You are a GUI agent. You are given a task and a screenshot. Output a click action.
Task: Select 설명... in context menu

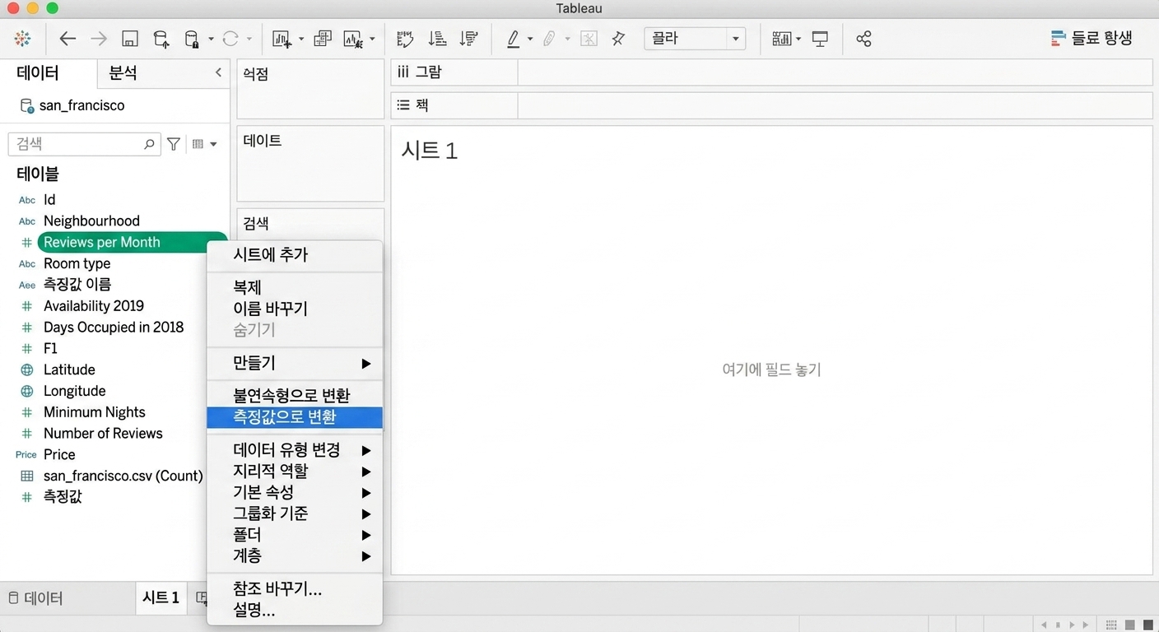[x=295, y=611]
